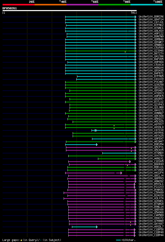165x242 pixels.
Task: Click the UniRef100_Q7RBN9 label
Action: coord(151,221)
